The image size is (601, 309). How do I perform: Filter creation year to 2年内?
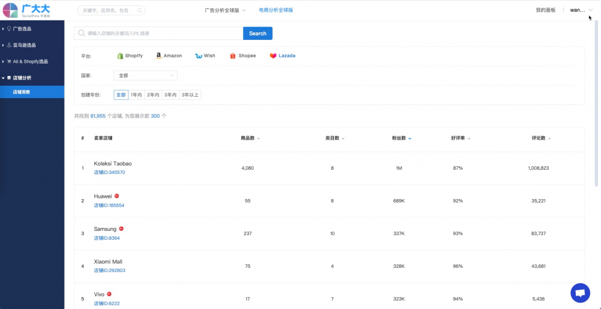(x=153, y=95)
